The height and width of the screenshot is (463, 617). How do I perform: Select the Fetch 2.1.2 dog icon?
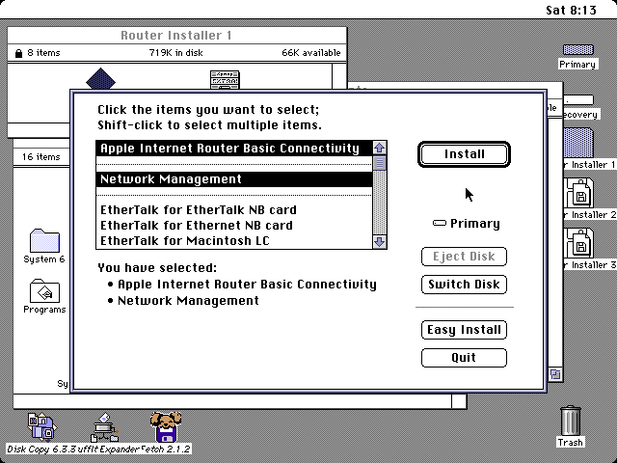pyautogui.click(x=166, y=426)
